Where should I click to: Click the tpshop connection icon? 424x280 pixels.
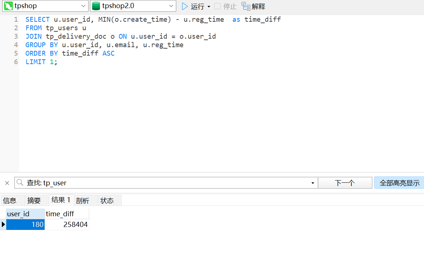[8, 6]
